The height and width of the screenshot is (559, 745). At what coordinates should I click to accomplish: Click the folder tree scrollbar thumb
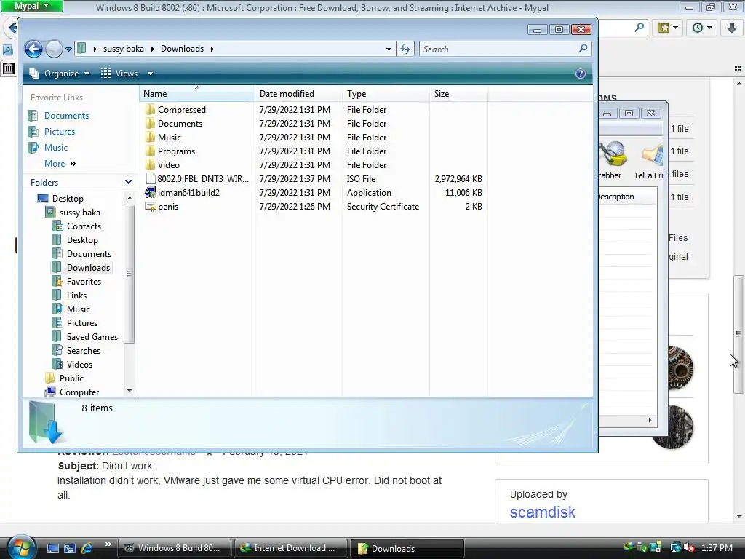[x=129, y=274]
